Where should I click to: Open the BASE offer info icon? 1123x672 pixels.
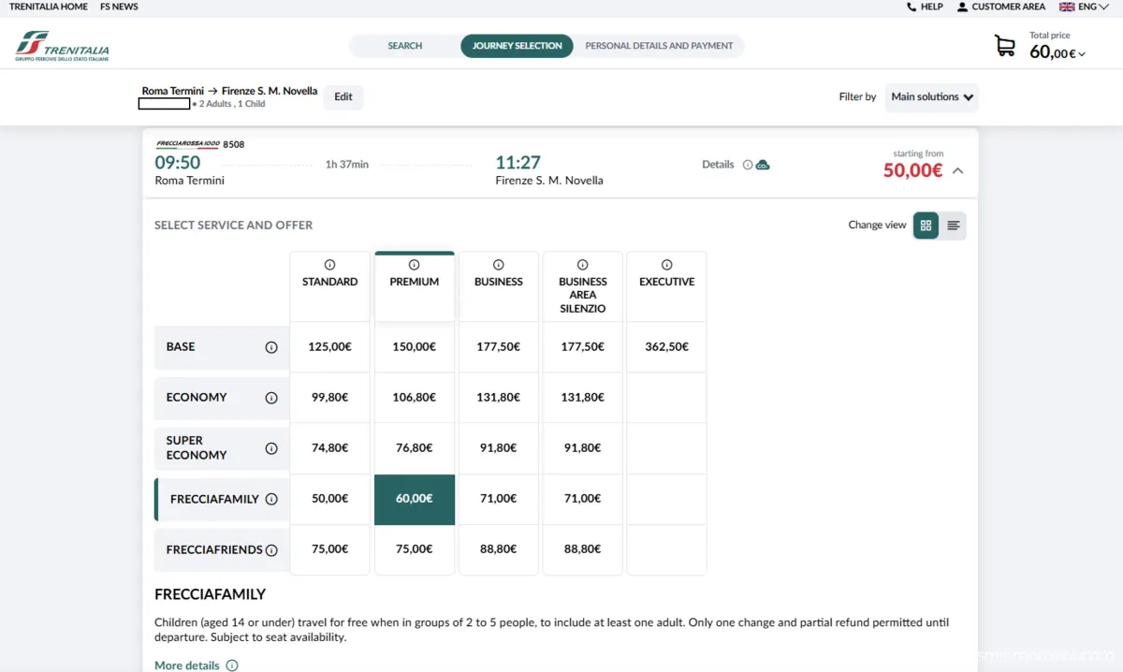click(271, 347)
